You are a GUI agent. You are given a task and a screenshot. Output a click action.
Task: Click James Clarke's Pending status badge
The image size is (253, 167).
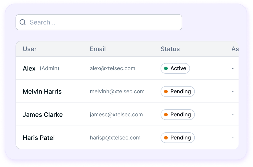[x=177, y=115]
